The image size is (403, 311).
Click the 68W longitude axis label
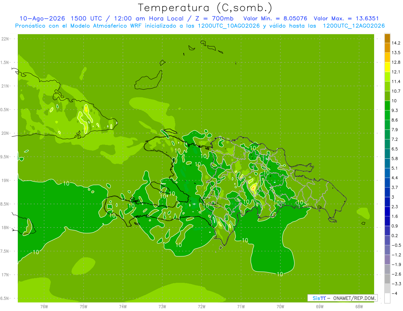[x=359, y=307]
